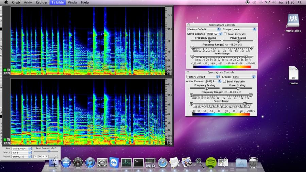Launch Terminal from the dock
Viewport: 306px width, 172px height.
pos(138,162)
